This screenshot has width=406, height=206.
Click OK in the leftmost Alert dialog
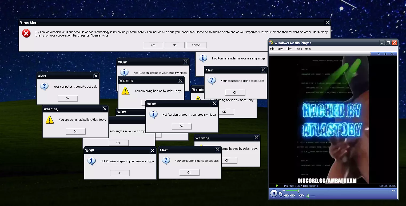68,98
